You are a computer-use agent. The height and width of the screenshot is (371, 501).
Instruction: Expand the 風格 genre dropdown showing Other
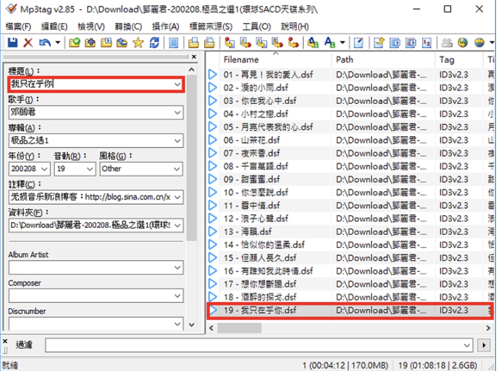point(177,169)
